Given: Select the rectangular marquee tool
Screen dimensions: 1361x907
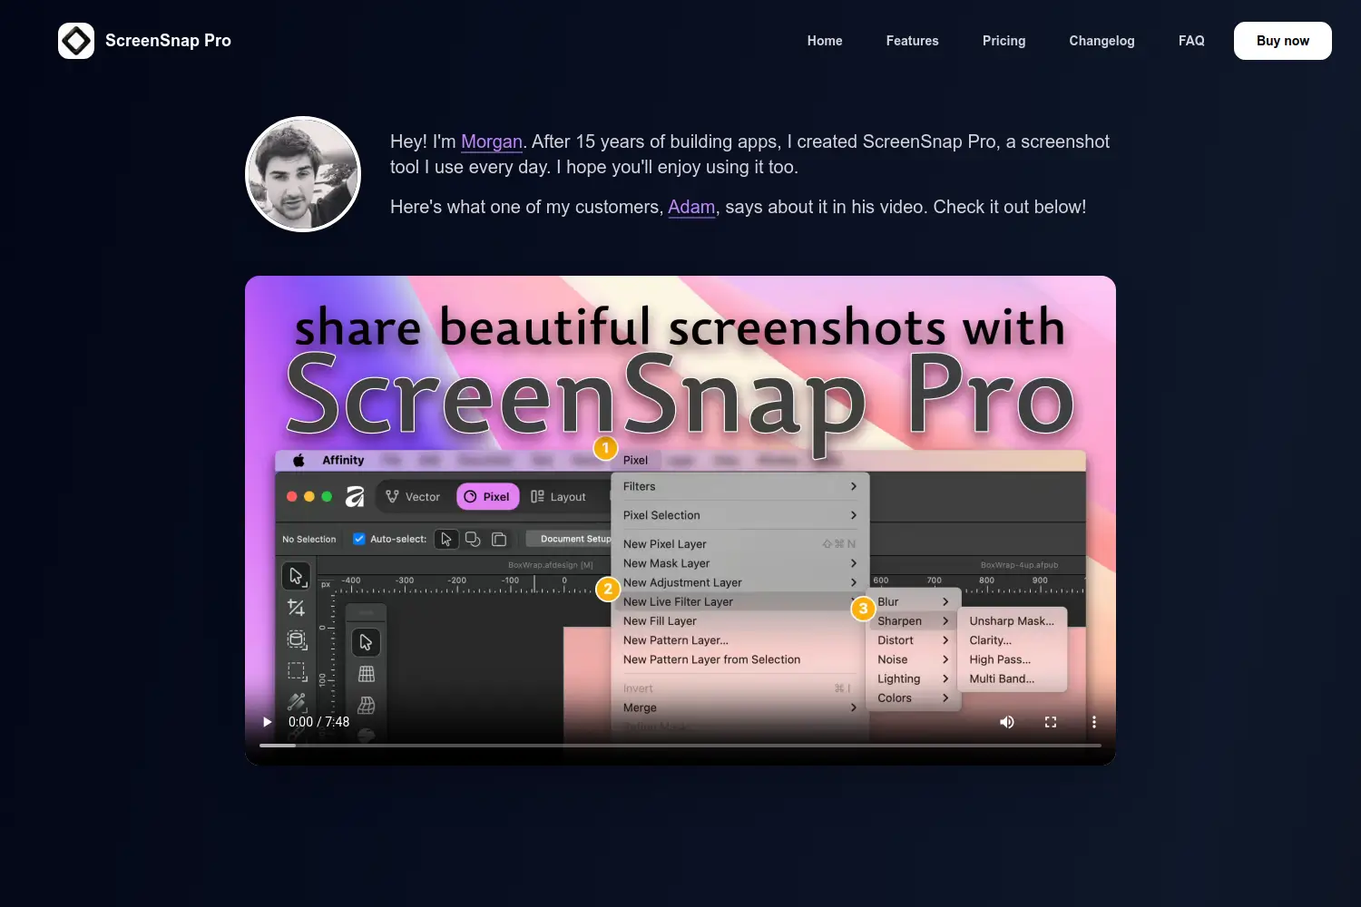Looking at the screenshot, I should 297,671.
